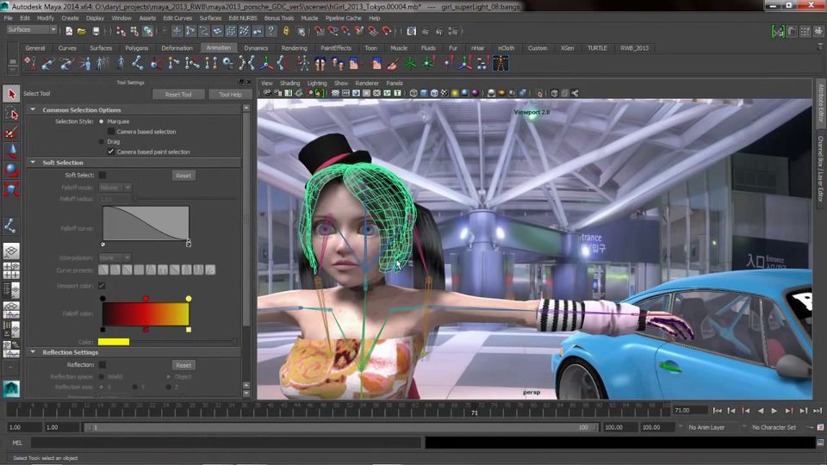The height and width of the screenshot is (465, 827).
Task: Open the Edit Curves menu
Action: point(177,18)
